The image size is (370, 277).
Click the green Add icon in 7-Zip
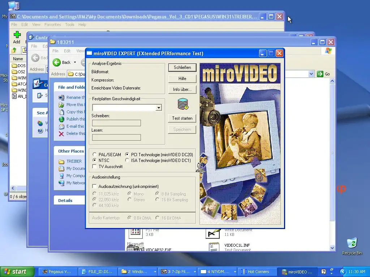point(17,35)
